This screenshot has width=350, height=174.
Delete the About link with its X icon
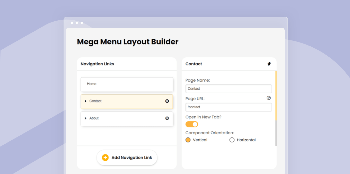coord(167,118)
